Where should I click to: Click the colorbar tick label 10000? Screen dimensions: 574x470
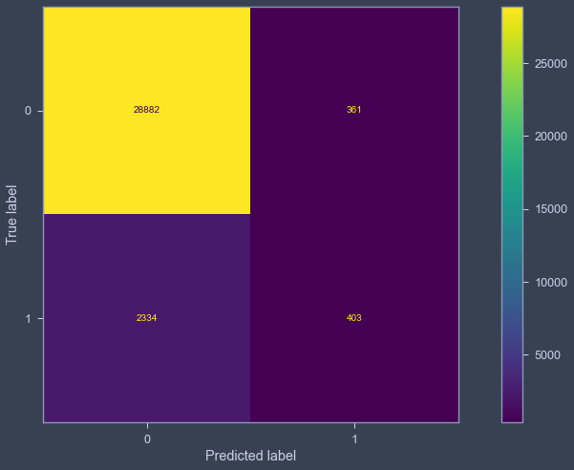pos(551,283)
